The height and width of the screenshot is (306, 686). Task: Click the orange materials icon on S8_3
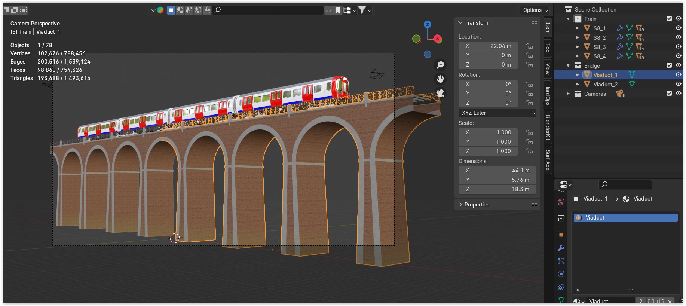tap(640, 47)
